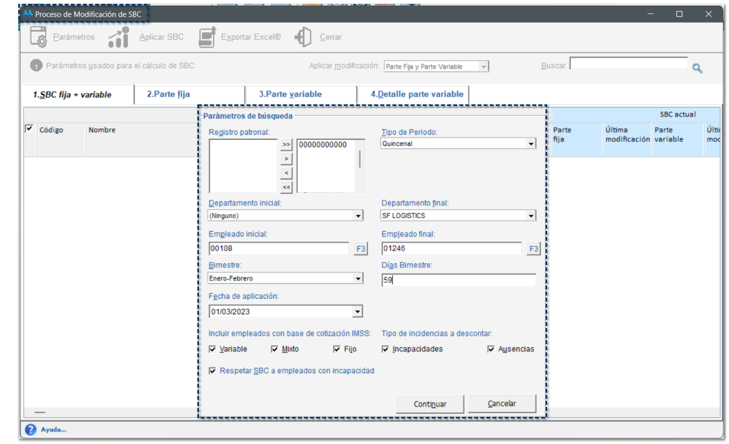Viewport: 729px width, 444px height.
Task: Open the Bimestre dropdown list
Action: [x=358, y=278]
